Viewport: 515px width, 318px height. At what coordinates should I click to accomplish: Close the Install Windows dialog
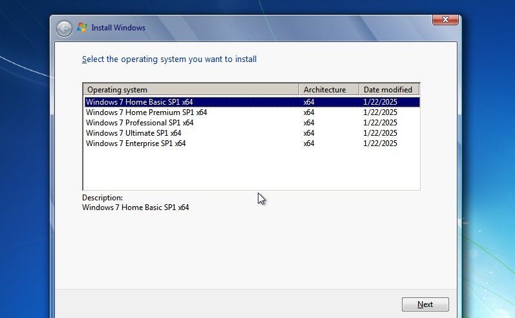tap(445, 19)
